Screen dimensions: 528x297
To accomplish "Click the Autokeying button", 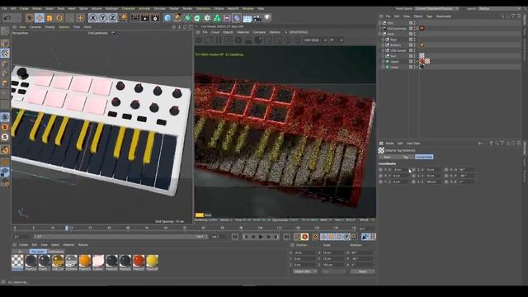I will coord(304,237).
